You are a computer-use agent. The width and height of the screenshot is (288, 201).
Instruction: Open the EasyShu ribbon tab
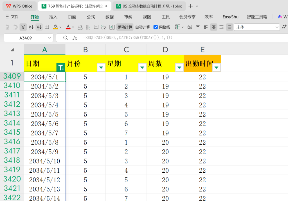click(231, 17)
